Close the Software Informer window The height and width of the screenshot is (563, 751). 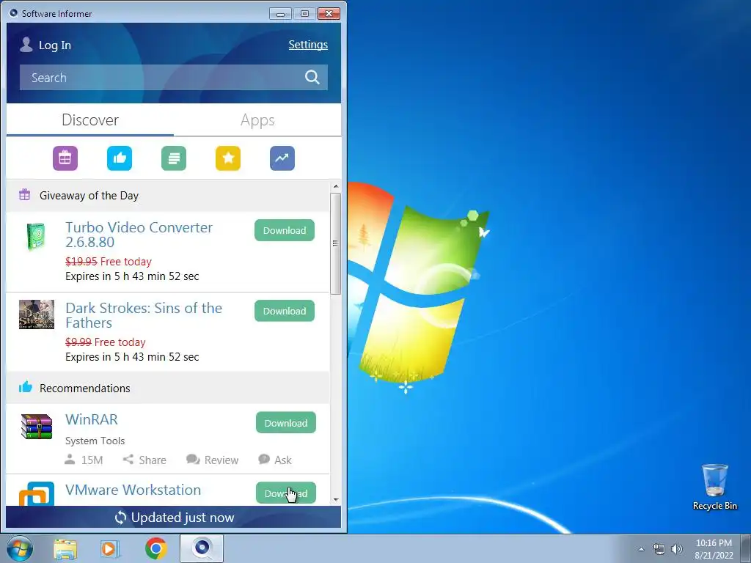(329, 14)
